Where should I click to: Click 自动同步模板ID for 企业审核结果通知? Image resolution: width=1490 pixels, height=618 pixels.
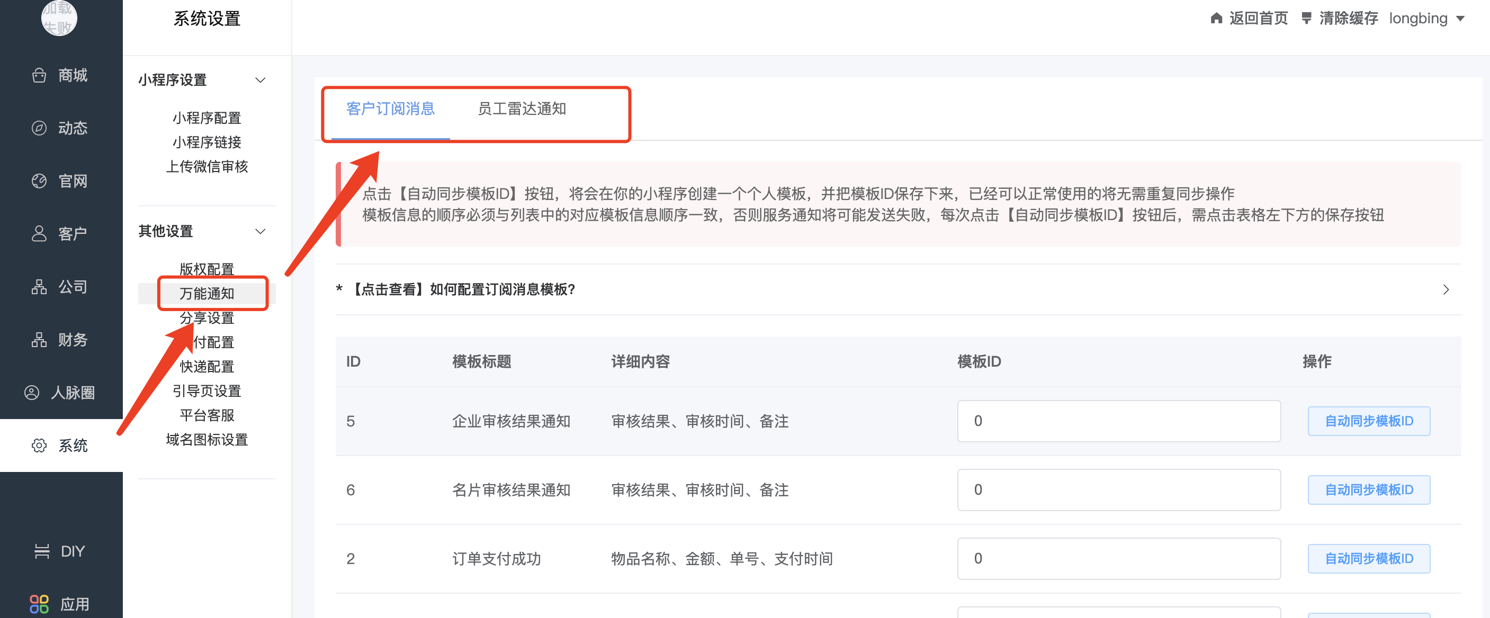(x=1369, y=421)
